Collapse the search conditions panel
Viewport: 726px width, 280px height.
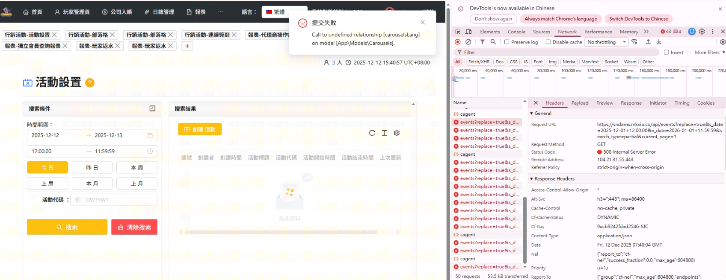click(x=152, y=108)
